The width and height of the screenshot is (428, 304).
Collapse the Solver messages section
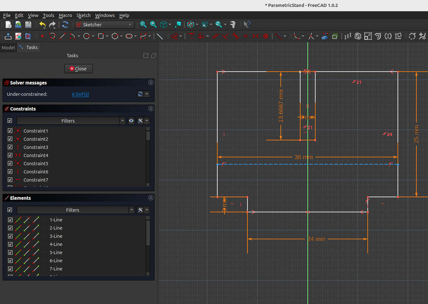click(150, 83)
